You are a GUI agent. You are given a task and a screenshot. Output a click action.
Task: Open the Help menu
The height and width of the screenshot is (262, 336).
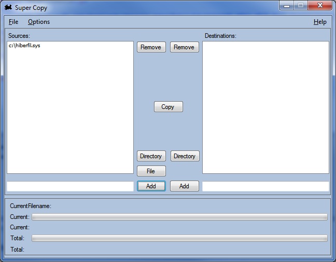tap(320, 22)
